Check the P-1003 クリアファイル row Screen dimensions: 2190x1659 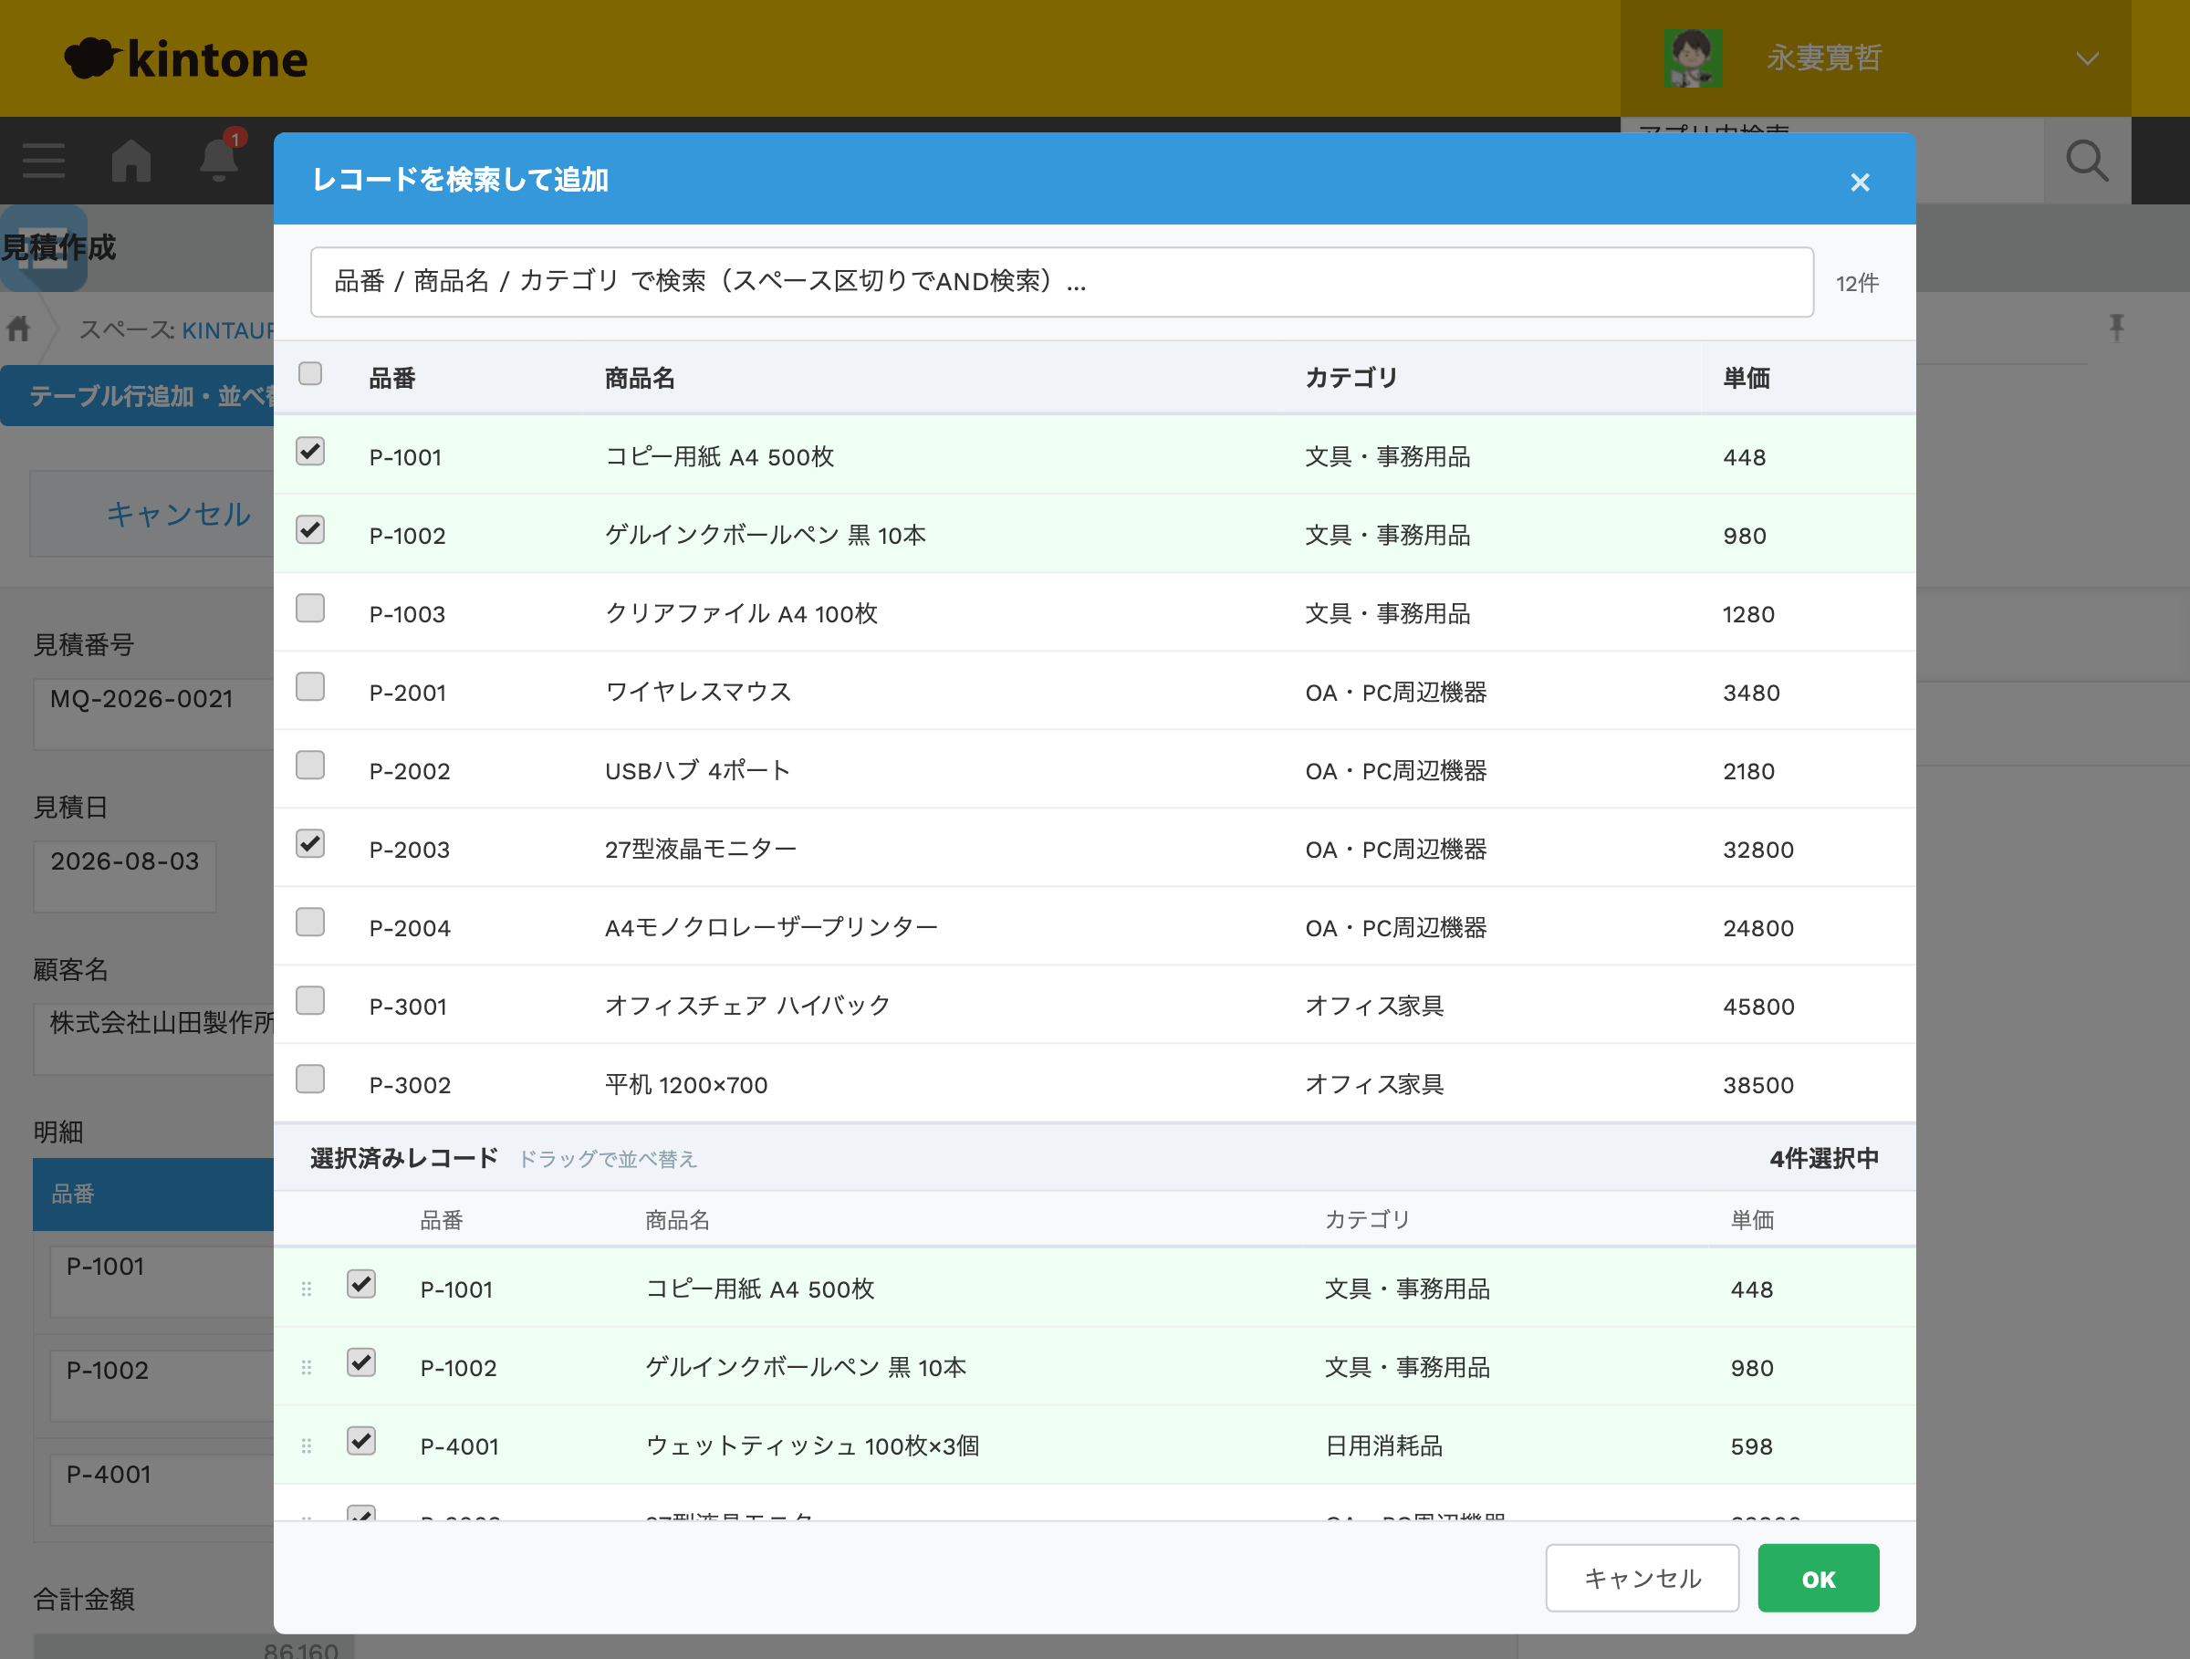click(310, 608)
